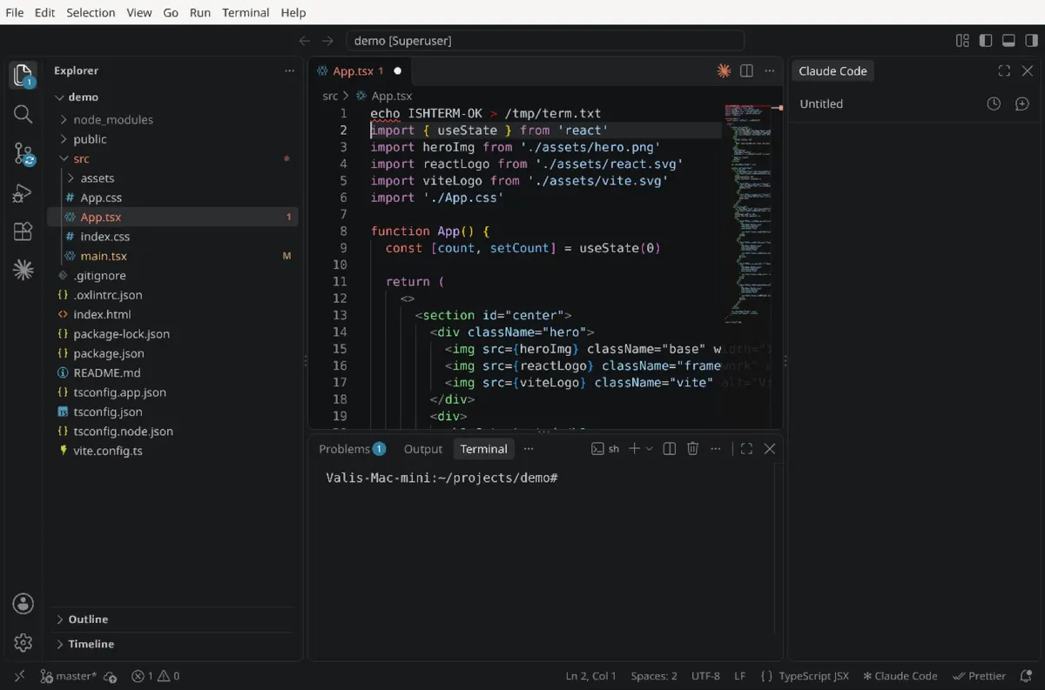This screenshot has height=690, width=1045.
Task: Click the Ln 2, Col 1 status item
Action: pos(590,676)
